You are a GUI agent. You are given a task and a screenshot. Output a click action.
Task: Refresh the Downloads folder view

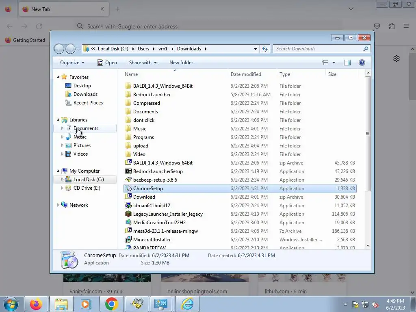265,49
